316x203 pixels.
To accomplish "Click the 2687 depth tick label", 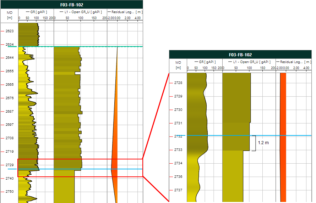I will 10,111.
